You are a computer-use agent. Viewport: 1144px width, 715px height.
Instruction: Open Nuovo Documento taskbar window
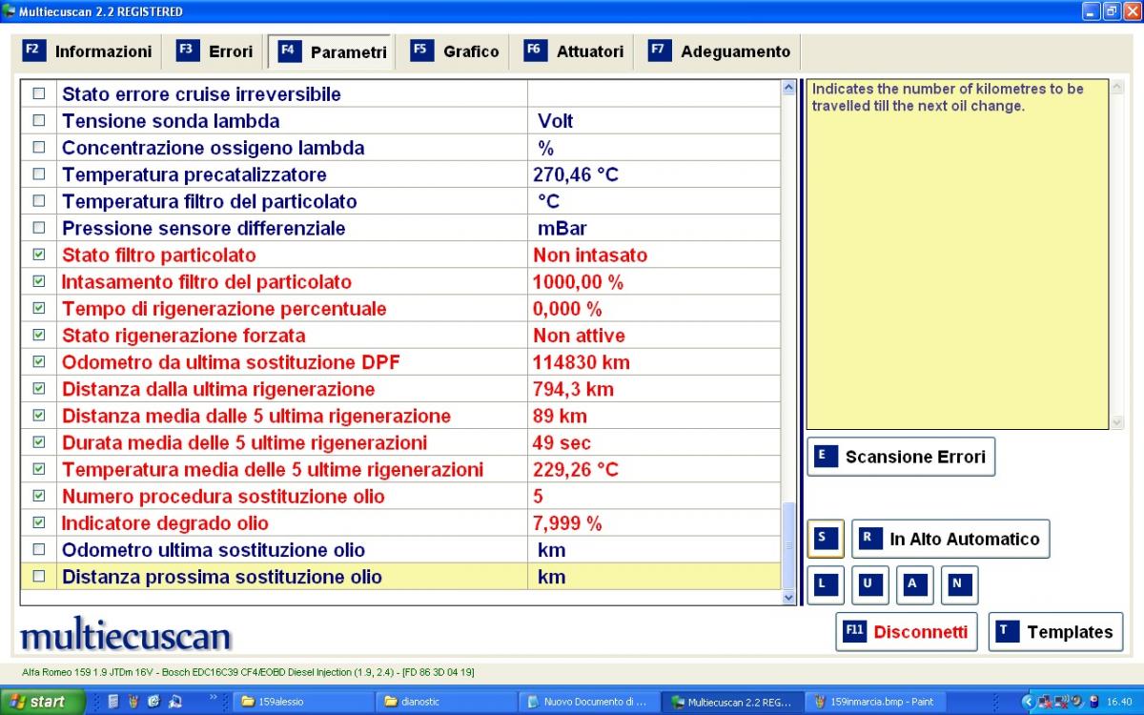pos(589,702)
